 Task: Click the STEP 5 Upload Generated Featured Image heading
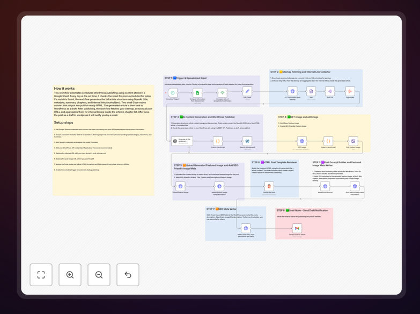pos(206,167)
